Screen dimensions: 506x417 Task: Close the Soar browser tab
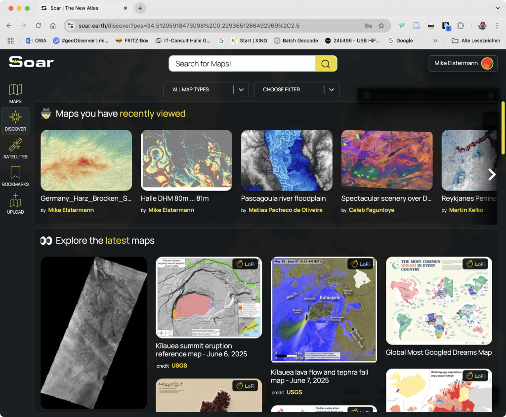[x=126, y=8]
